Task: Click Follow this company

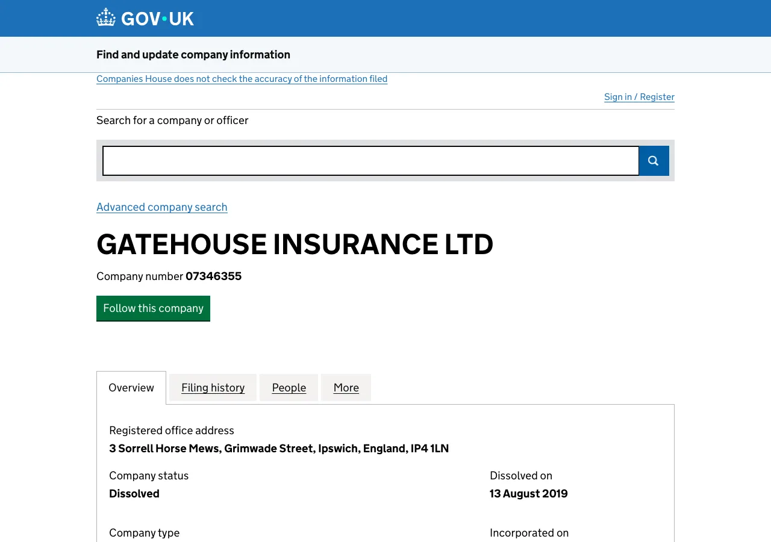Action: click(153, 308)
